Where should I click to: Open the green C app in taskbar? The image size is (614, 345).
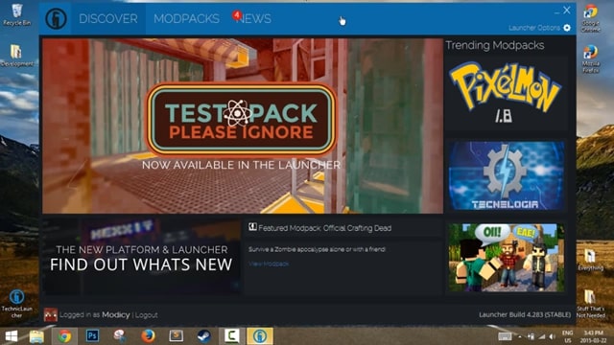tap(231, 336)
